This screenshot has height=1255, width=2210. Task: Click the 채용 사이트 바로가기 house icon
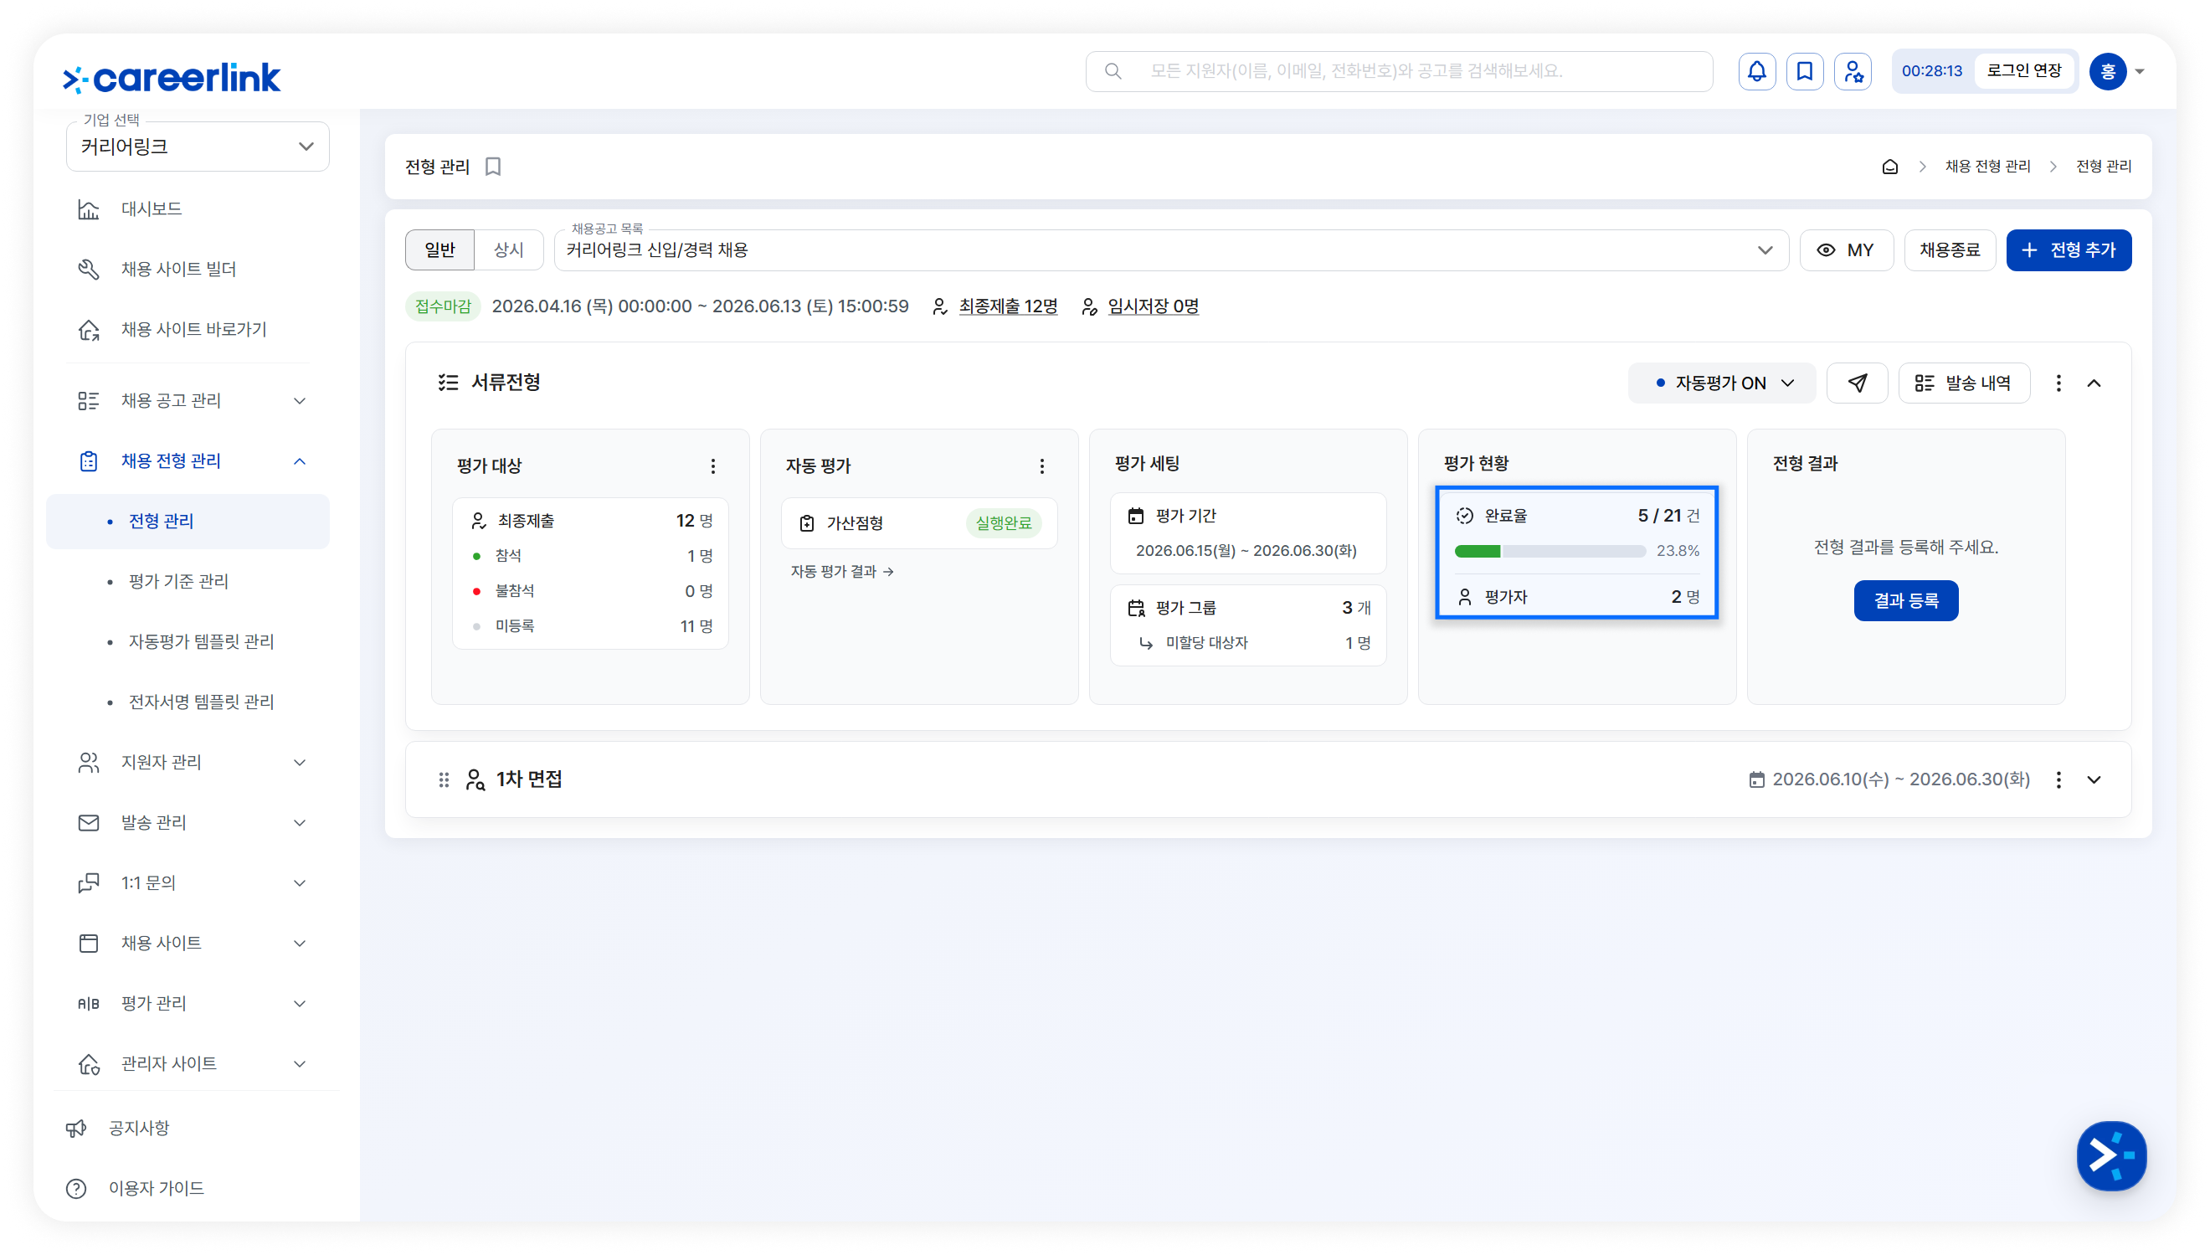tap(89, 330)
